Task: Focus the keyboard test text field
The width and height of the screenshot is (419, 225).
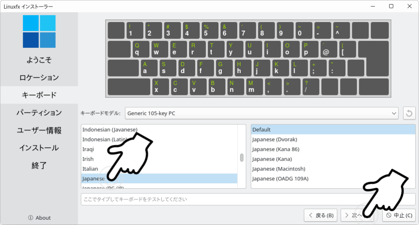Action: click(x=248, y=199)
